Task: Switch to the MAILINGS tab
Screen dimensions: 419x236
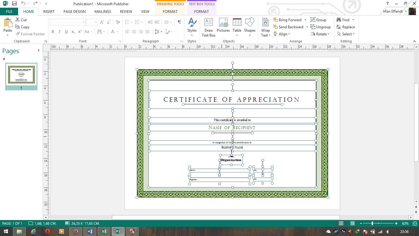Action: (103, 12)
